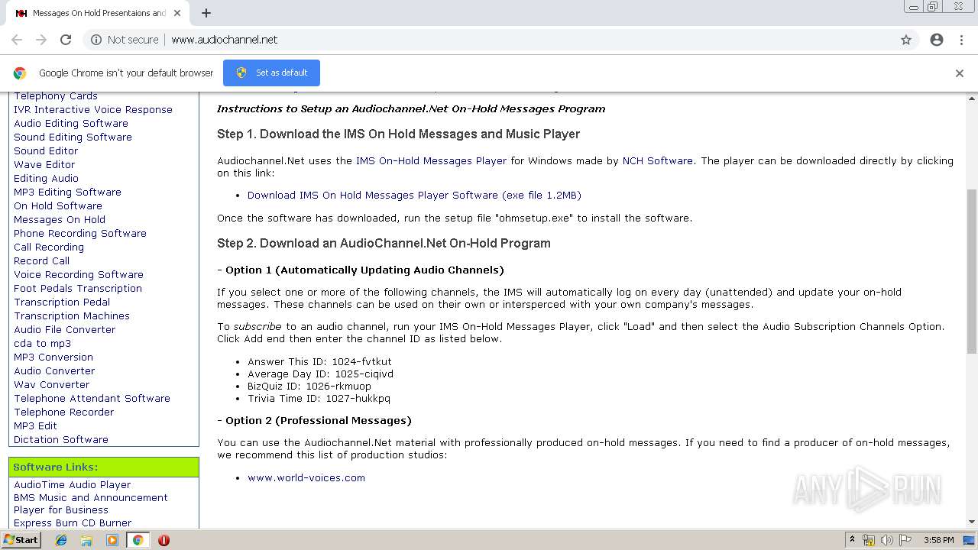This screenshot has width=978, height=550.
Task: Open the cda to mp3 link
Action: pyautogui.click(x=42, y=343)
